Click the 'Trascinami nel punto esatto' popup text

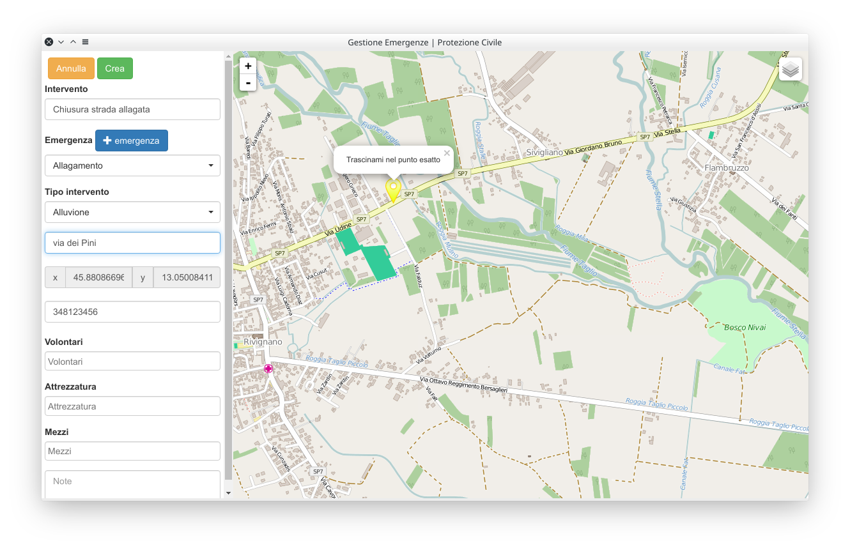coord(393,160)
